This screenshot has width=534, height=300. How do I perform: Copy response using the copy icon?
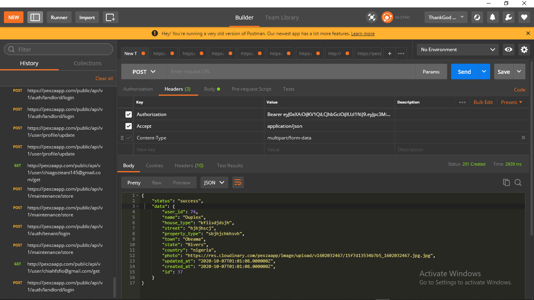pyautogui.click(x=506, y=182)
